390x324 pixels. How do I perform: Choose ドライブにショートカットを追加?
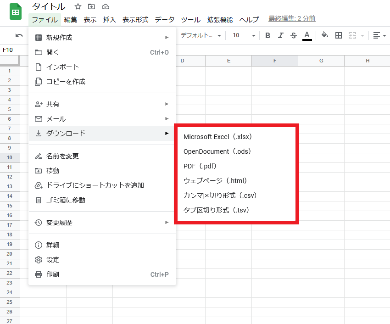pyautogui.click(x=102, y=185)
